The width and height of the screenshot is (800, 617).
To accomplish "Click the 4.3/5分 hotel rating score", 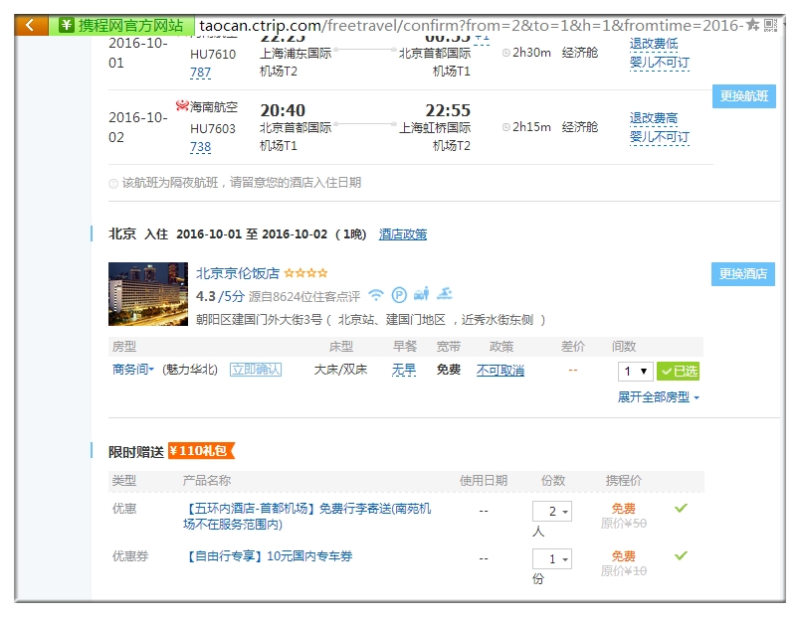I will tap(221, 296).
